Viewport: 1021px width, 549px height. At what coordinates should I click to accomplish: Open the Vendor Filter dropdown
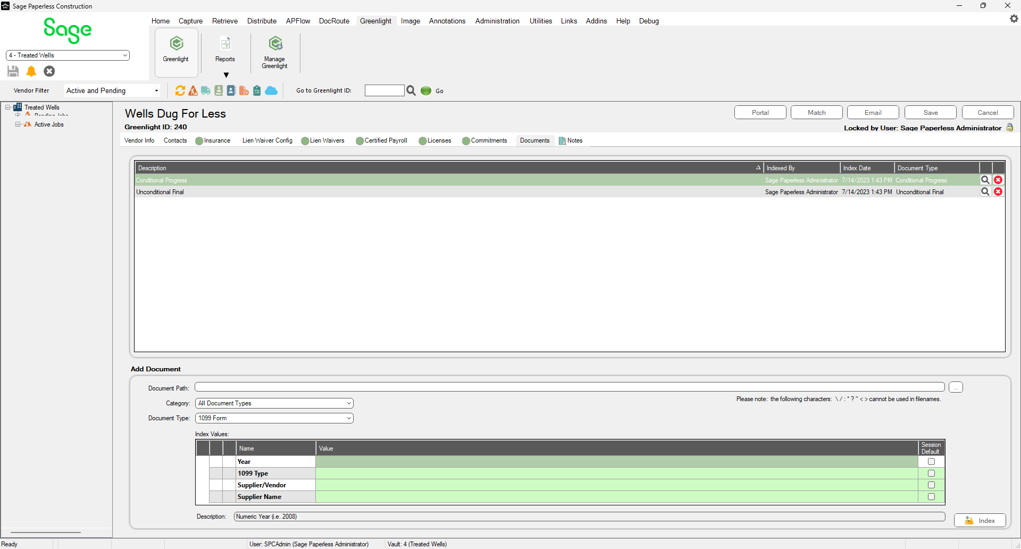tap(112, 91)
